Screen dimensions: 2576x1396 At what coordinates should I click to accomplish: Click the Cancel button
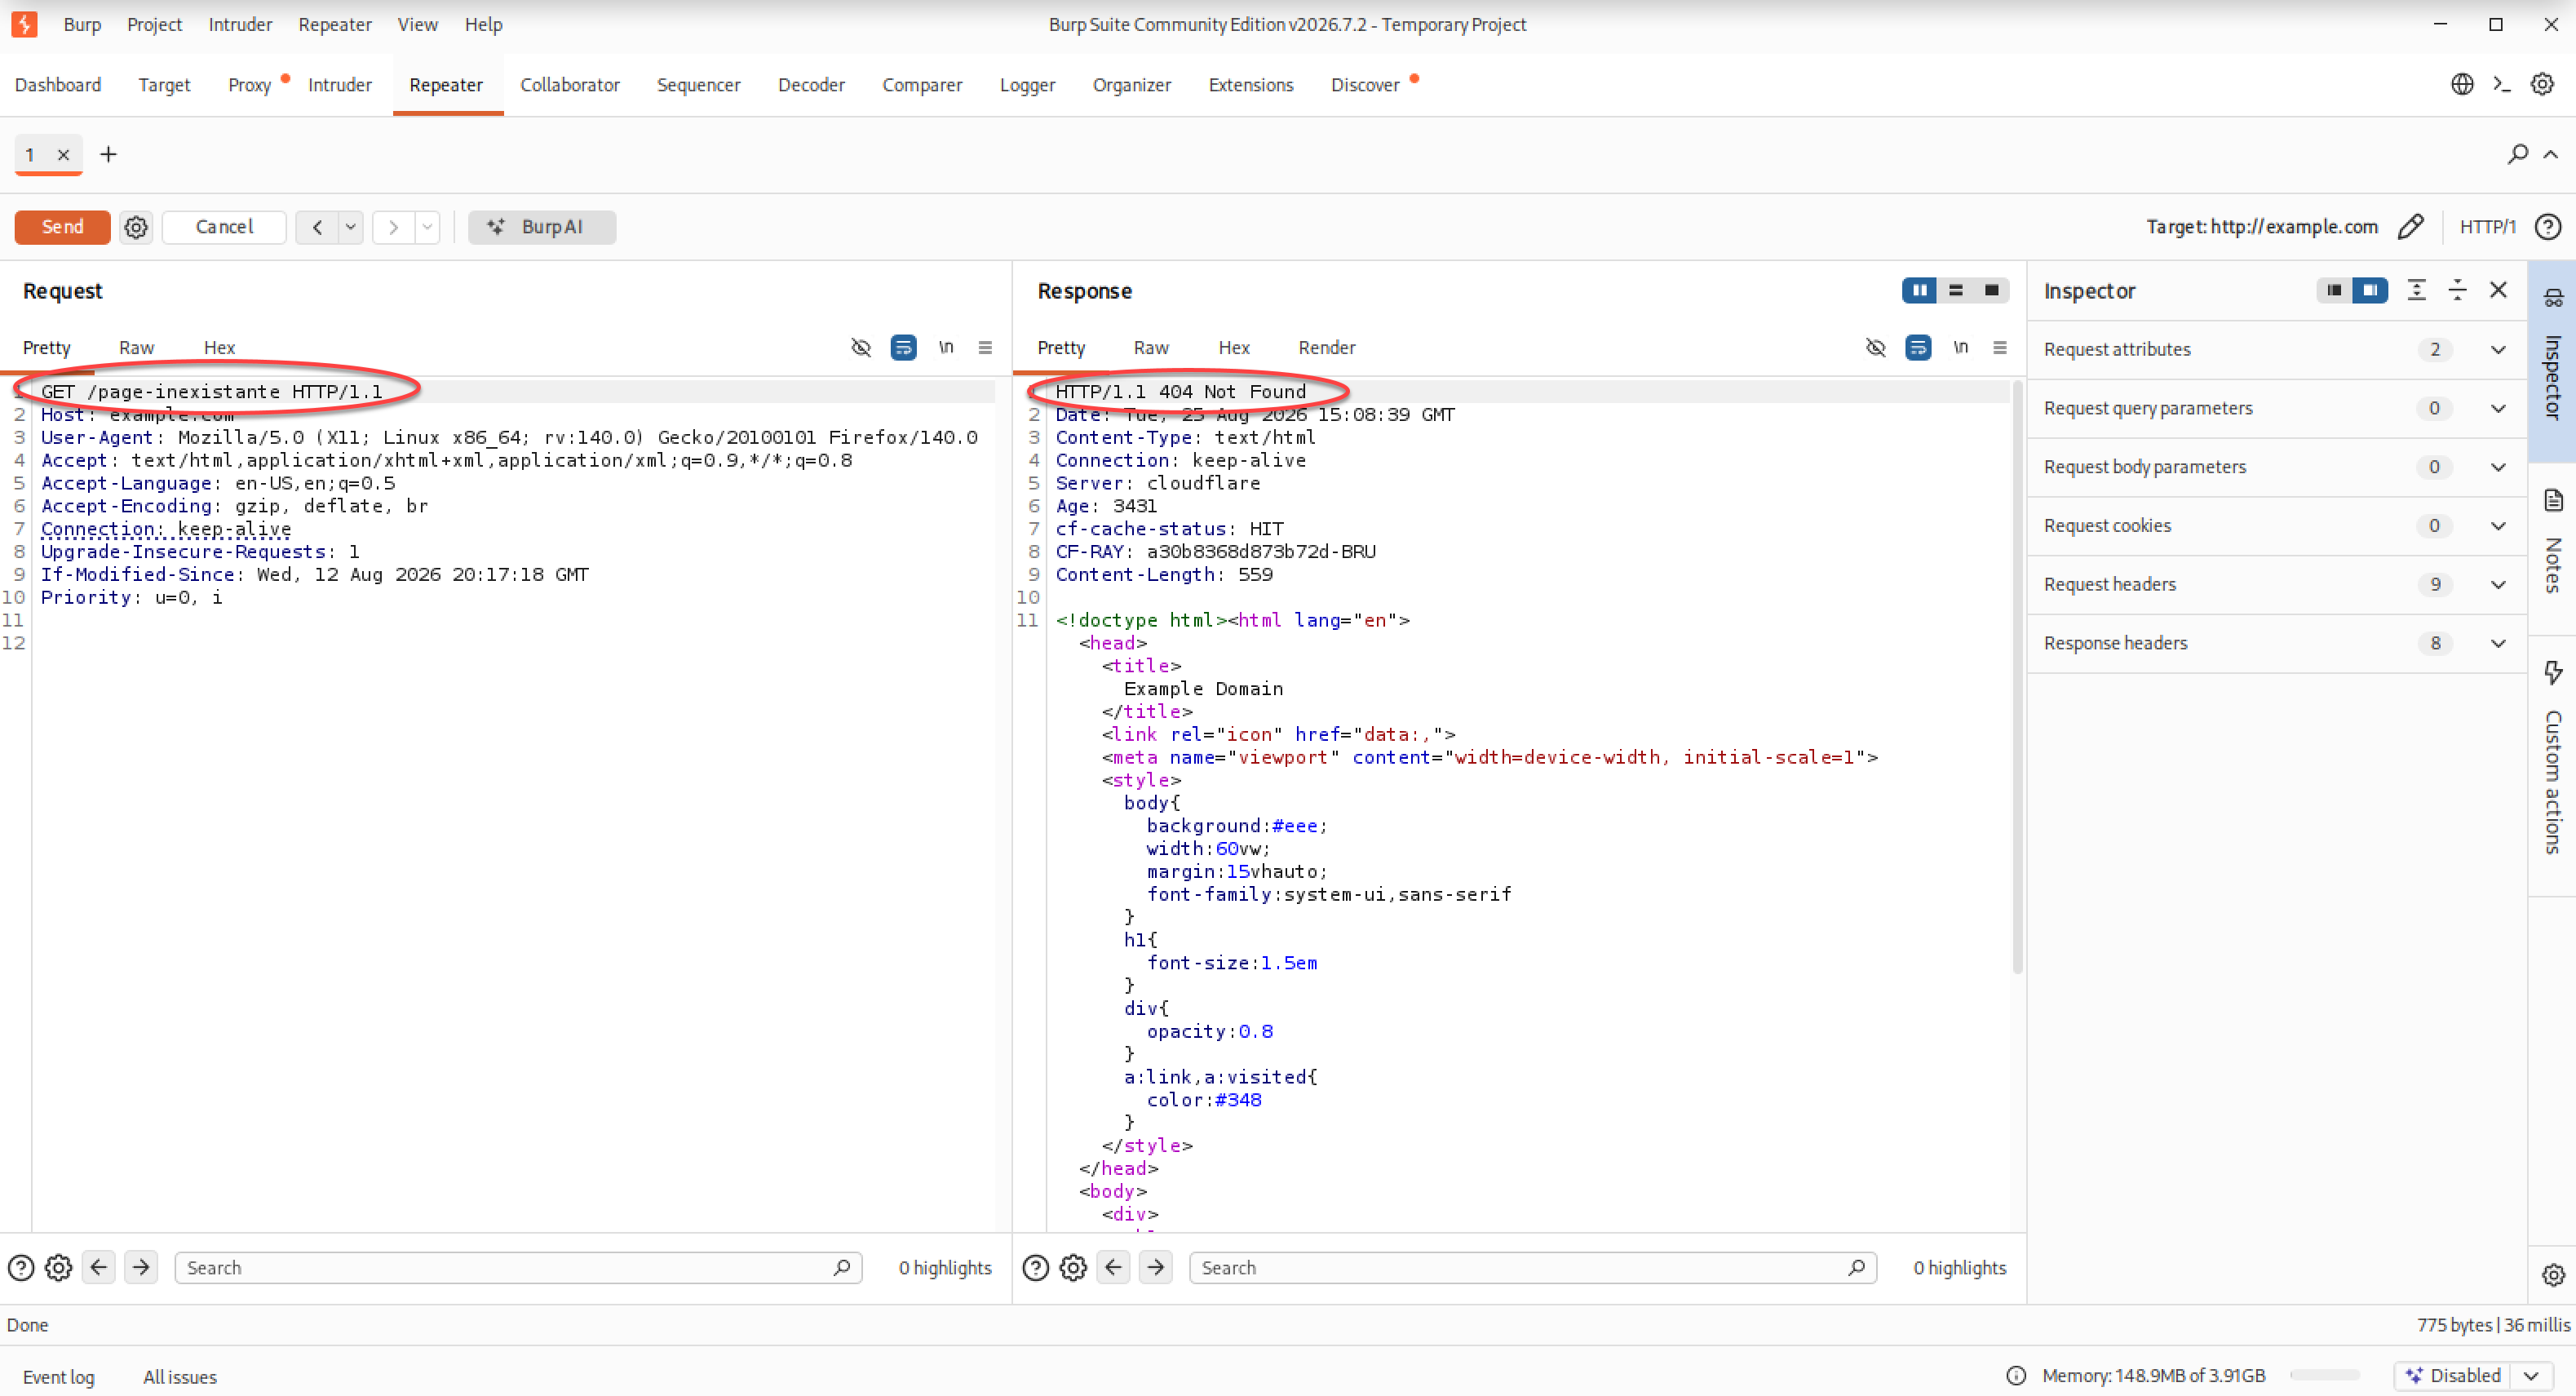(x=224, y=227)
